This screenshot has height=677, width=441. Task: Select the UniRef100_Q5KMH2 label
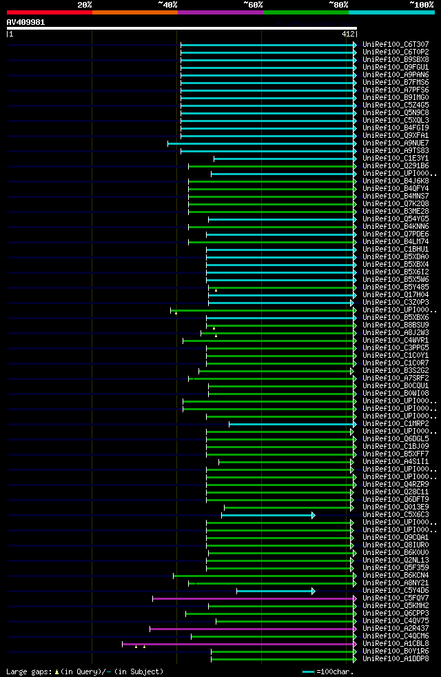396,607
